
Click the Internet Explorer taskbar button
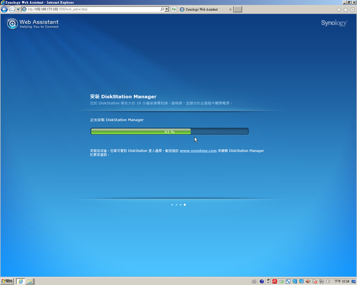point(20,281)
